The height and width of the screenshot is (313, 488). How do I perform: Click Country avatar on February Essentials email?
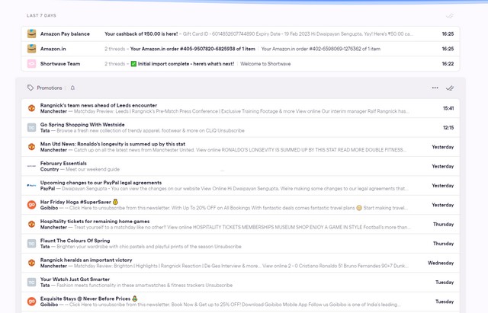point(31,166)
